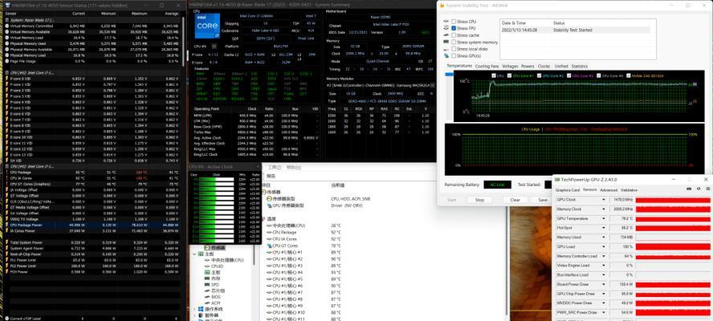Open the Hot Spot sensor dropdown

tap(604, 228)
